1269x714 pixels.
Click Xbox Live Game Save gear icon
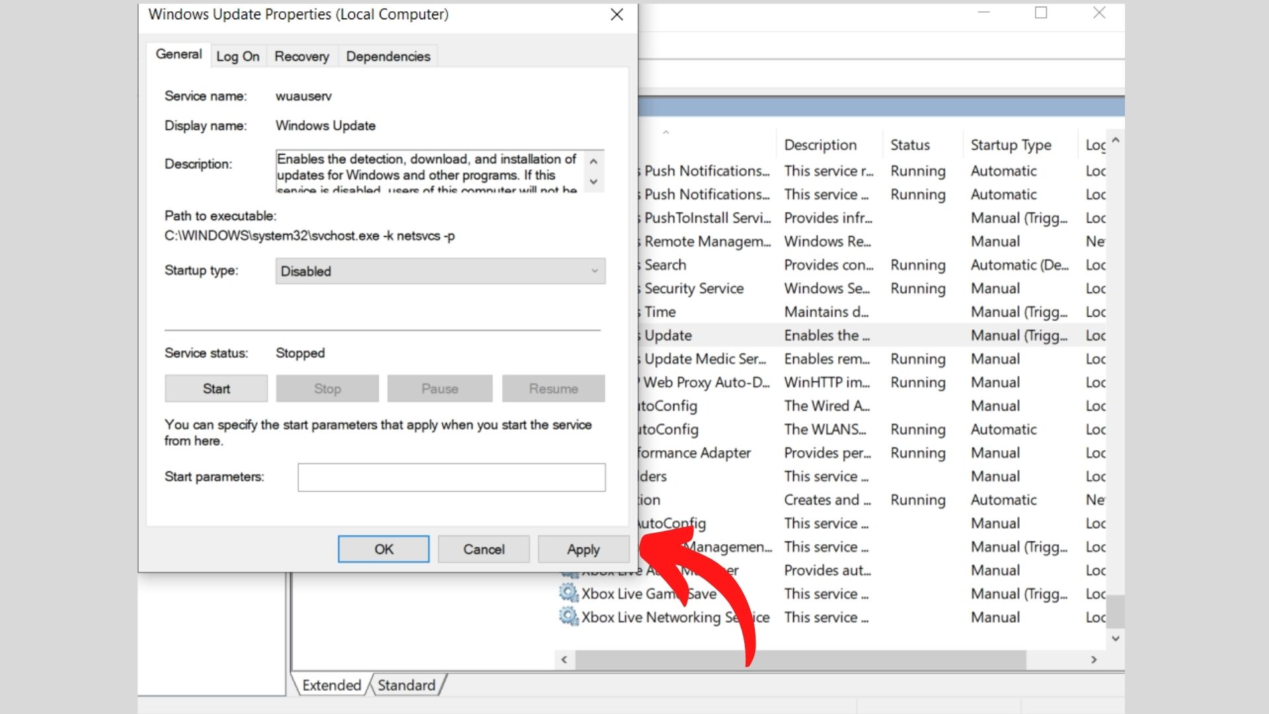tap(568, 592)
